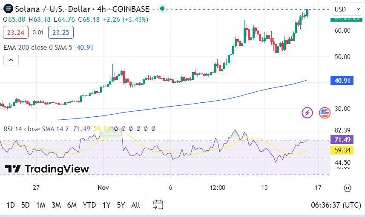Select the 1M time range
The height and width of the screenshot is (217, 365).
(40, 205)
